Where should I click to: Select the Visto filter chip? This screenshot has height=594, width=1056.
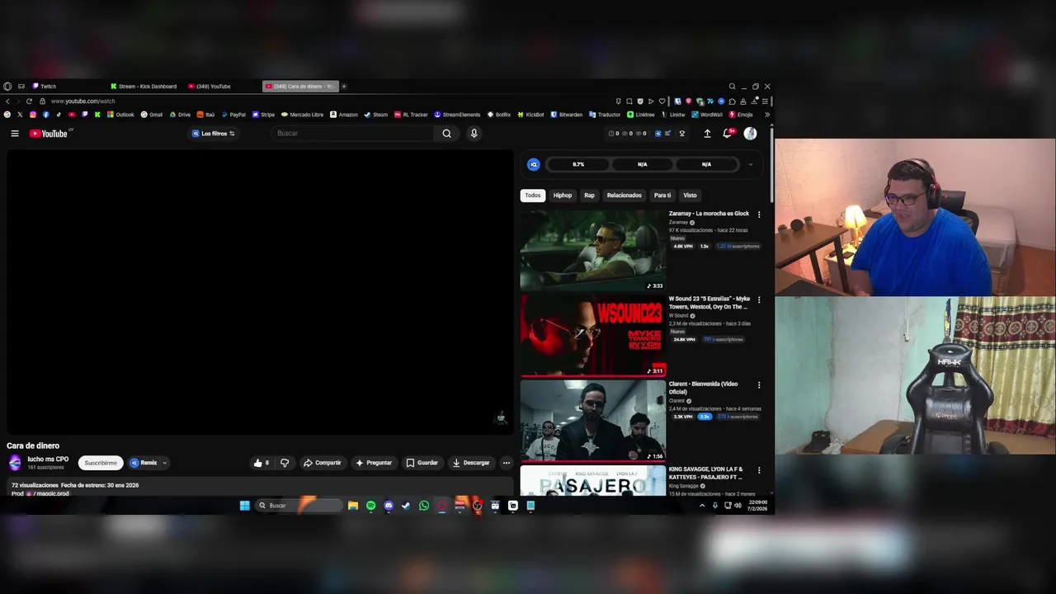690,196
